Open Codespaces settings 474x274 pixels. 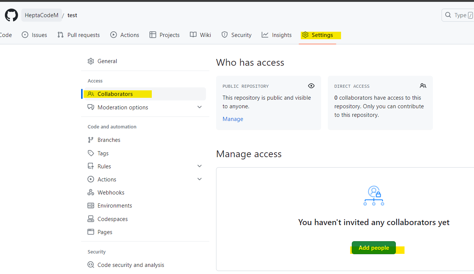coord(145,219)
